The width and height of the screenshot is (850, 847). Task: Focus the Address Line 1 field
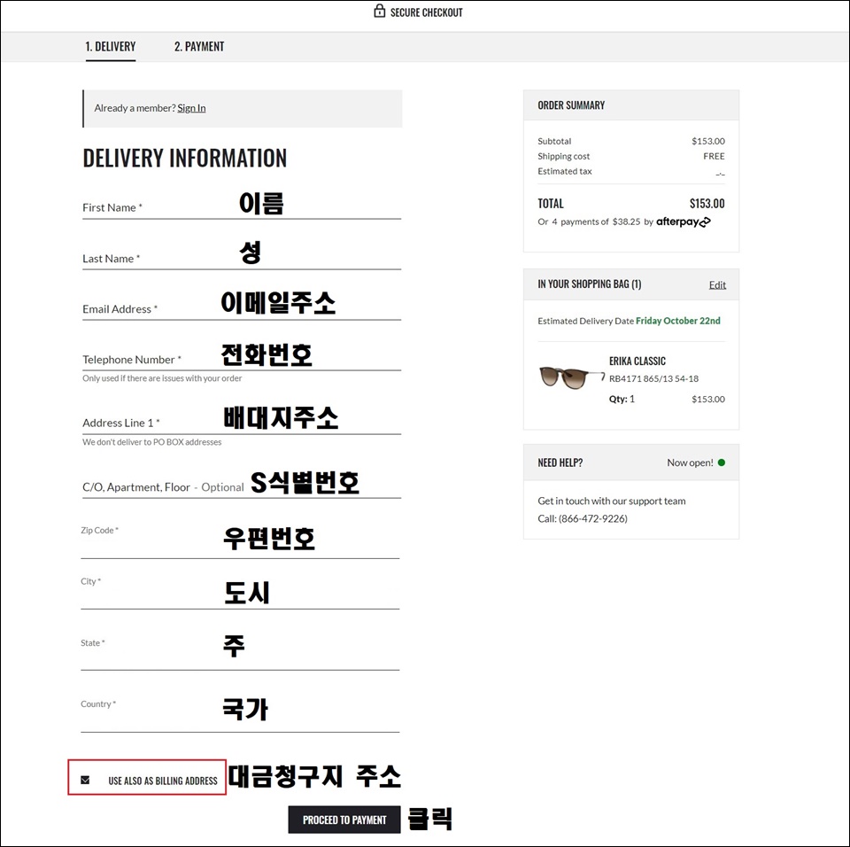(242, 421)
